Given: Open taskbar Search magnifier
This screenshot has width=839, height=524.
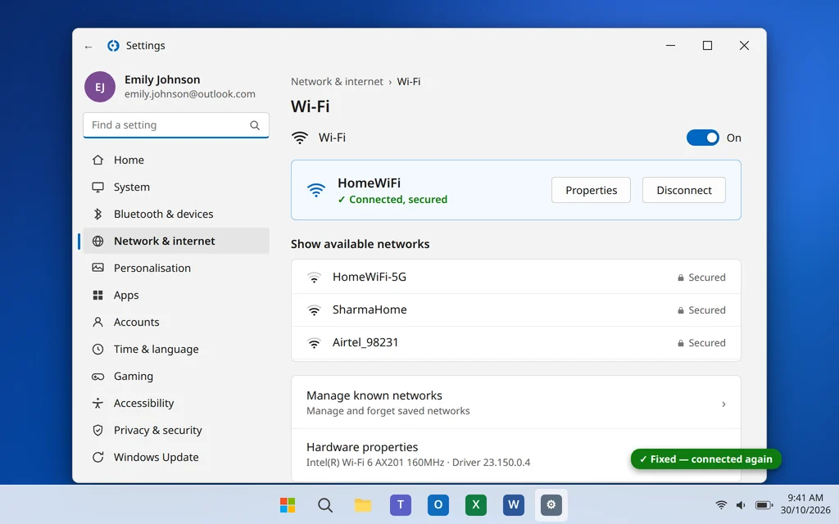Looking at the screenshot, I should tap(324, 504).
